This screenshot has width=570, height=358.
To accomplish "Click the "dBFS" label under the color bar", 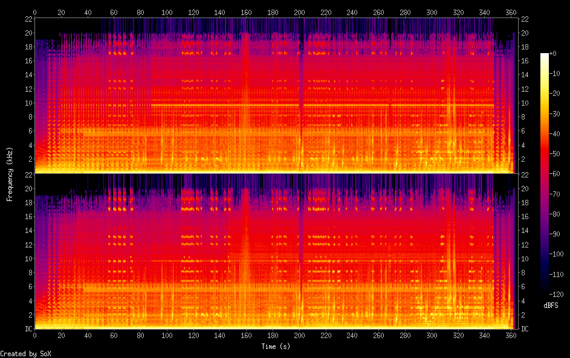I will point(550,305).
